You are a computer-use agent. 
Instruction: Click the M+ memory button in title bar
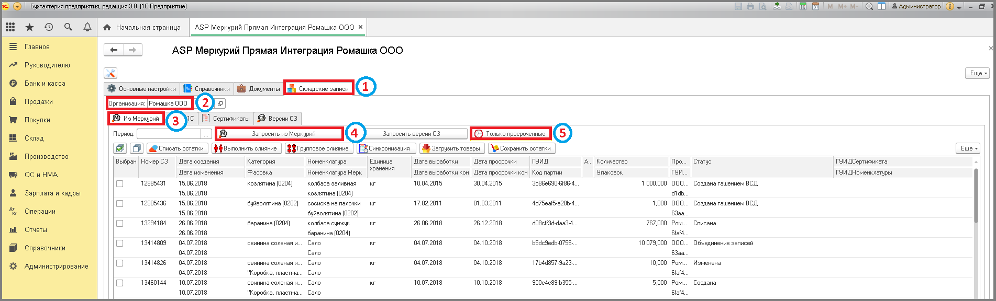[x=843, y=6]
